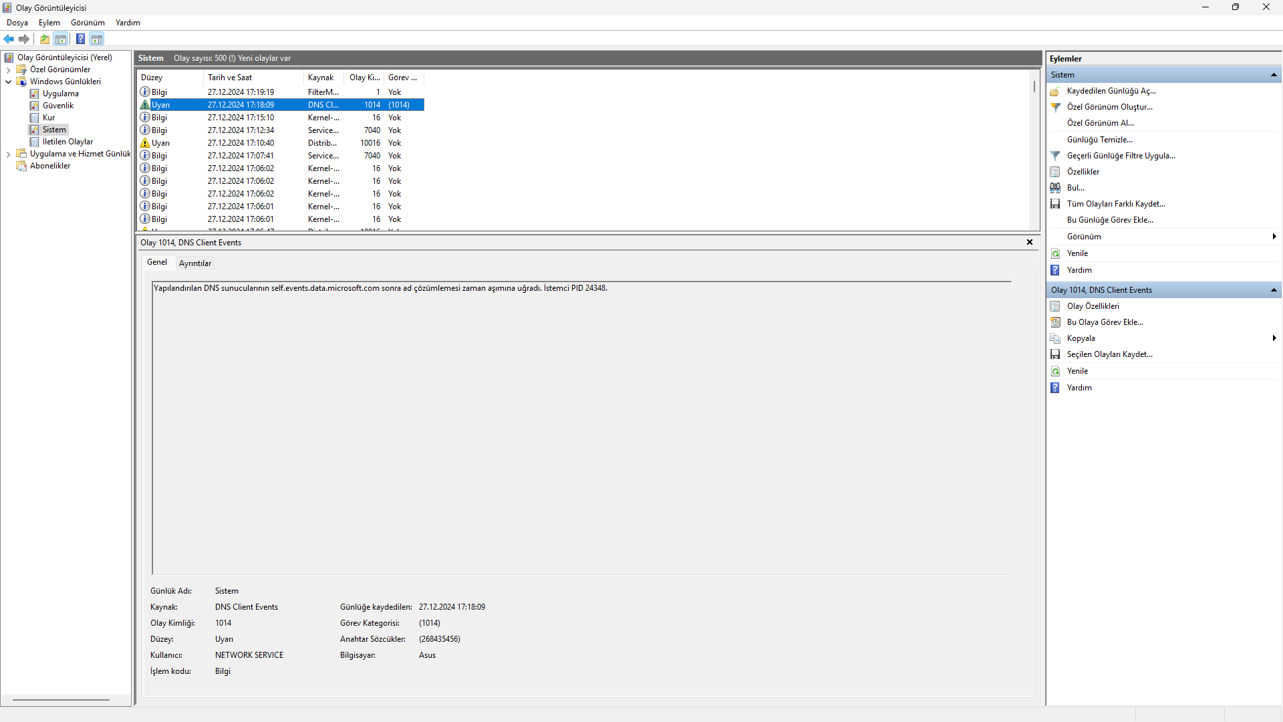This screenshot has width=1283, height=722.
Task: Select Service event row at 17:07:41
Action: click(x=281, y=156)
